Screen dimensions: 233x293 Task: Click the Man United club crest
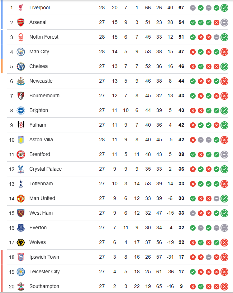(x=21, y=199)
